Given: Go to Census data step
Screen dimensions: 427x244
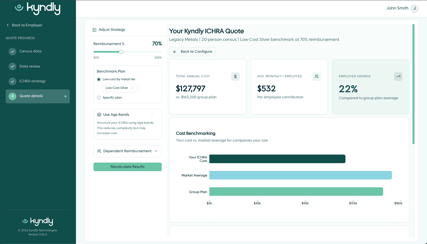Looking at the screenshot, I should [38, 52].
